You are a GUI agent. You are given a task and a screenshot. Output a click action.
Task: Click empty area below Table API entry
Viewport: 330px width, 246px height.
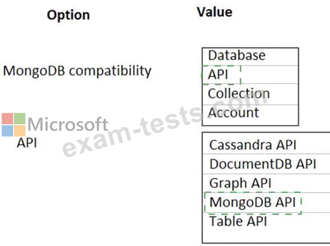click(266, 236)
